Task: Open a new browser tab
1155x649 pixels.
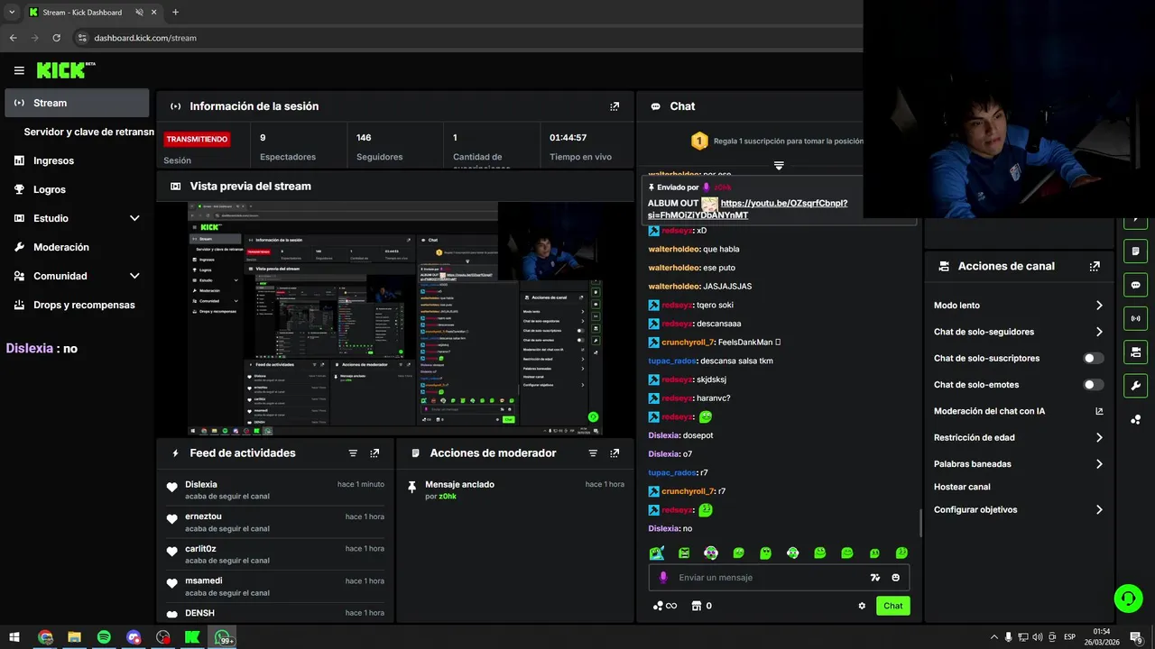Action: pyautogui.click(x=175, y=13)
